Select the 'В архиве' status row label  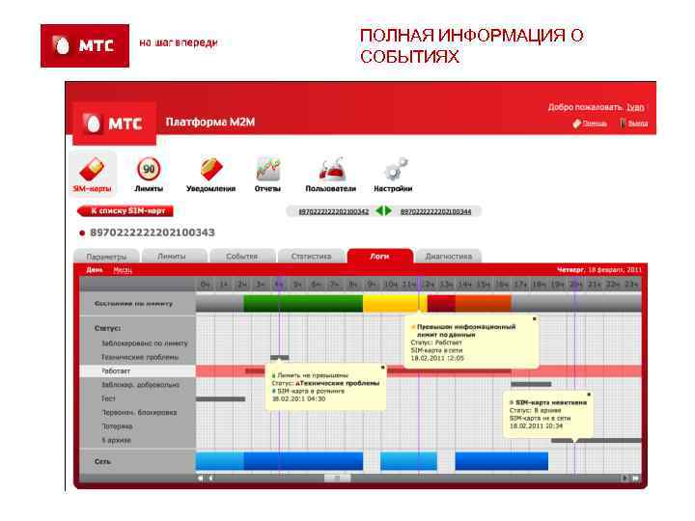click(116, 440)
